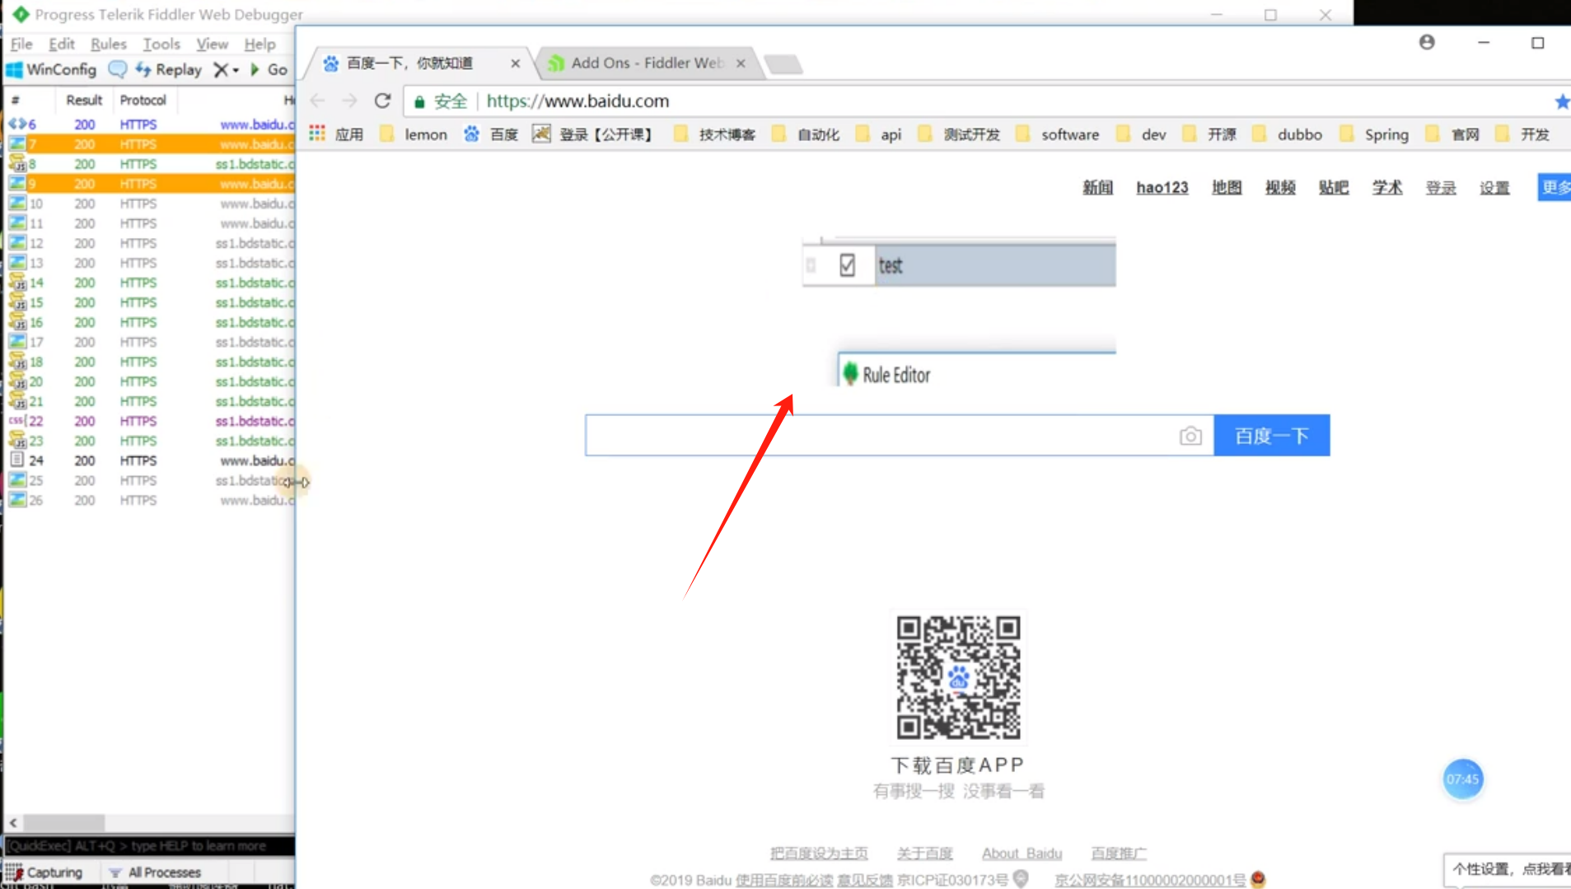
Task: Click browser back arrow
Action: point(318,101)
